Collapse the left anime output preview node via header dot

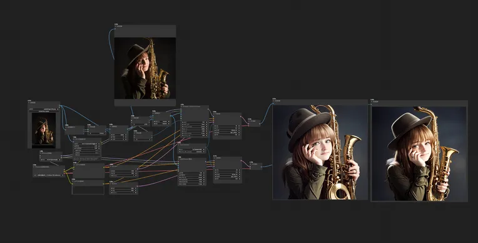[274, 101]
